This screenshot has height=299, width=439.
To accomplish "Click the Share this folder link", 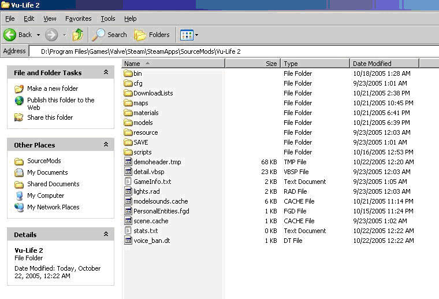I will [x=50, y=117].
